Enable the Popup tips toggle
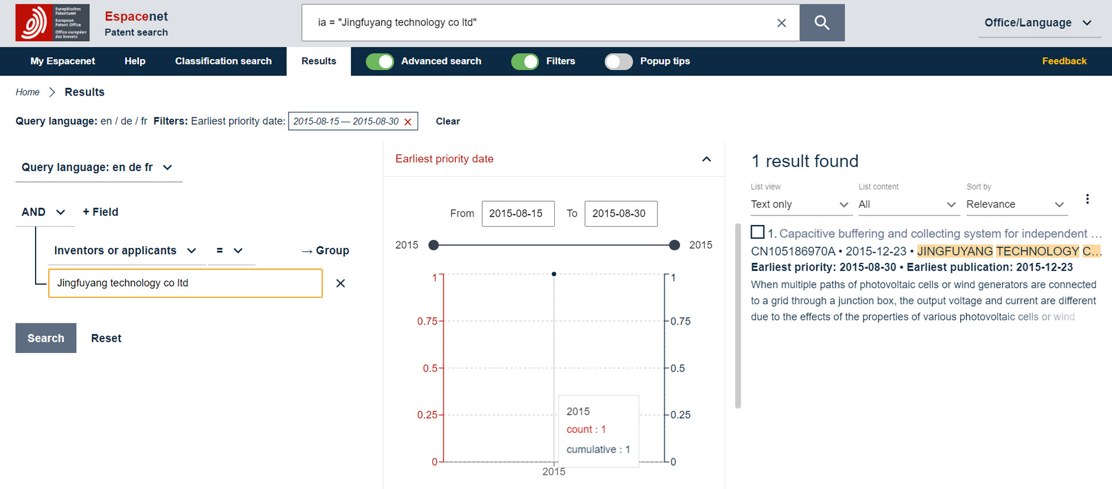 618,61
